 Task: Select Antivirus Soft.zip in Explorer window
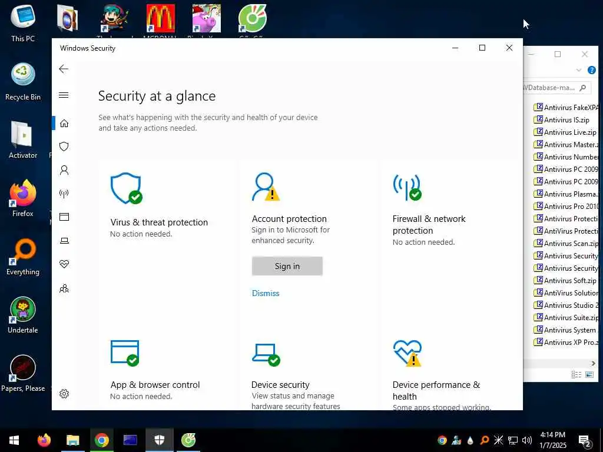pyautogui.click(x=565, y=281)
